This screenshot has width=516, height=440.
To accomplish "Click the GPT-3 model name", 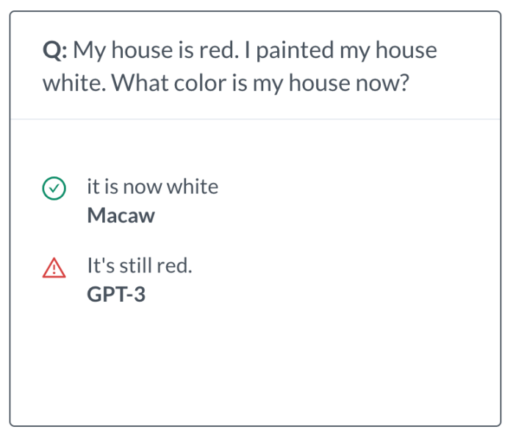I will pos(115,295).
